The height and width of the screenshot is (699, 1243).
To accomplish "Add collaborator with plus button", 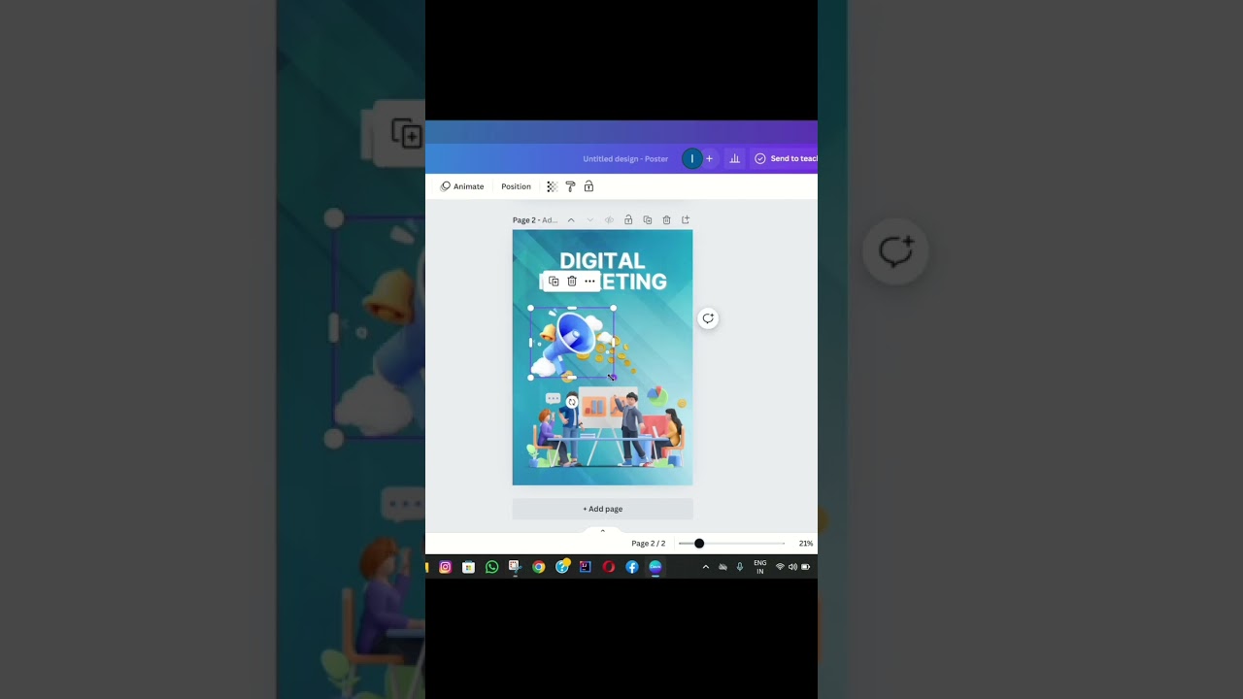I will point(709,158).
